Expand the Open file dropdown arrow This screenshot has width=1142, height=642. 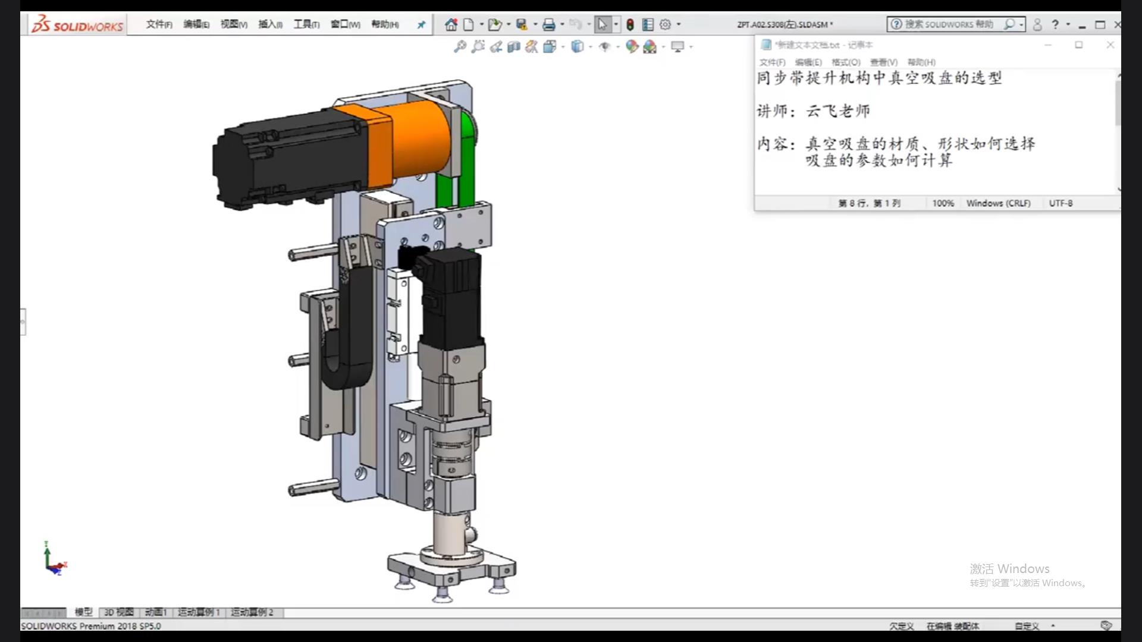(x=508, y=24)
